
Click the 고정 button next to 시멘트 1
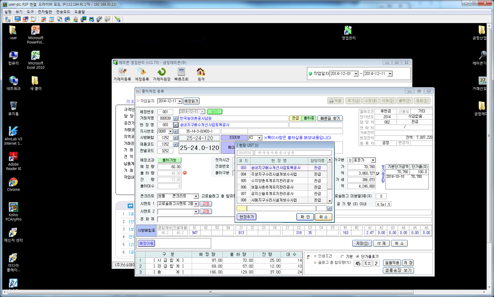206,204
